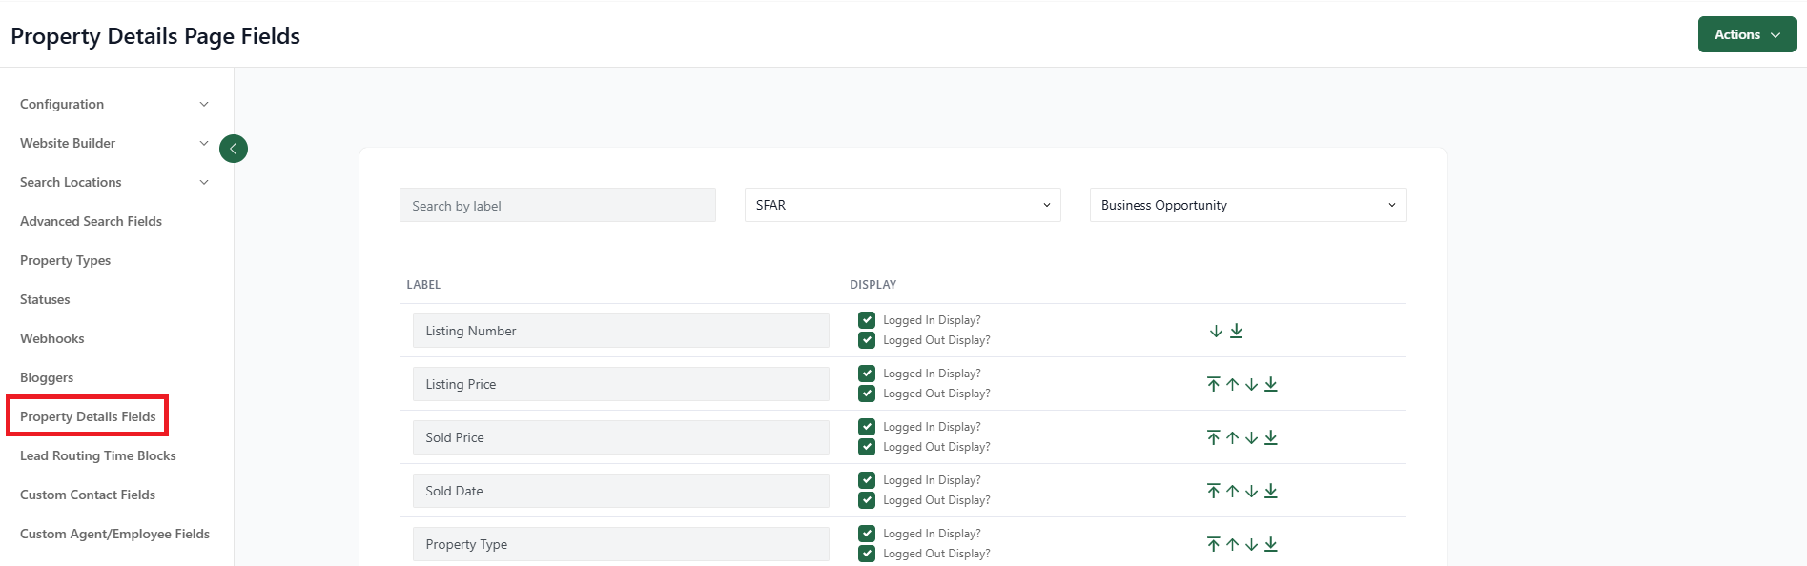Move Sold Price up one position
Viewport: 1807px width, 566px height.
point(1233,437)
